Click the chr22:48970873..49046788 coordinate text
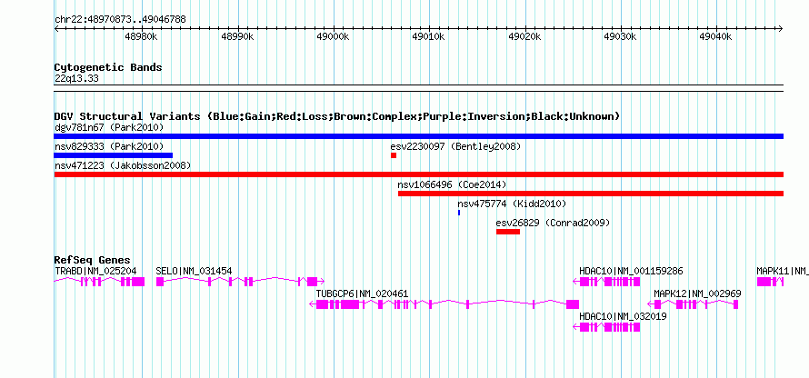The width and height of the screenshot is (809, 378). [120, 20]
